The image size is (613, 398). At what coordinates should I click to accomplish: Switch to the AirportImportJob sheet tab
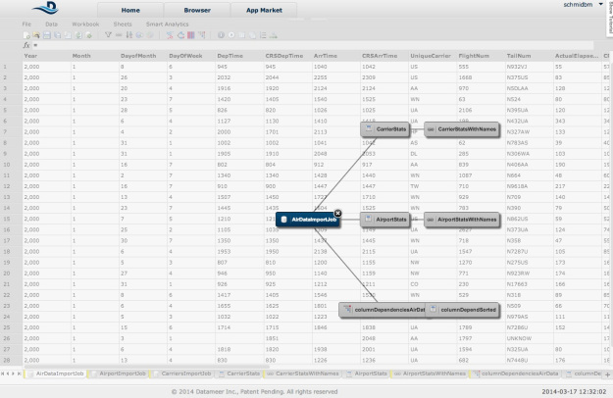click(123, 373)
